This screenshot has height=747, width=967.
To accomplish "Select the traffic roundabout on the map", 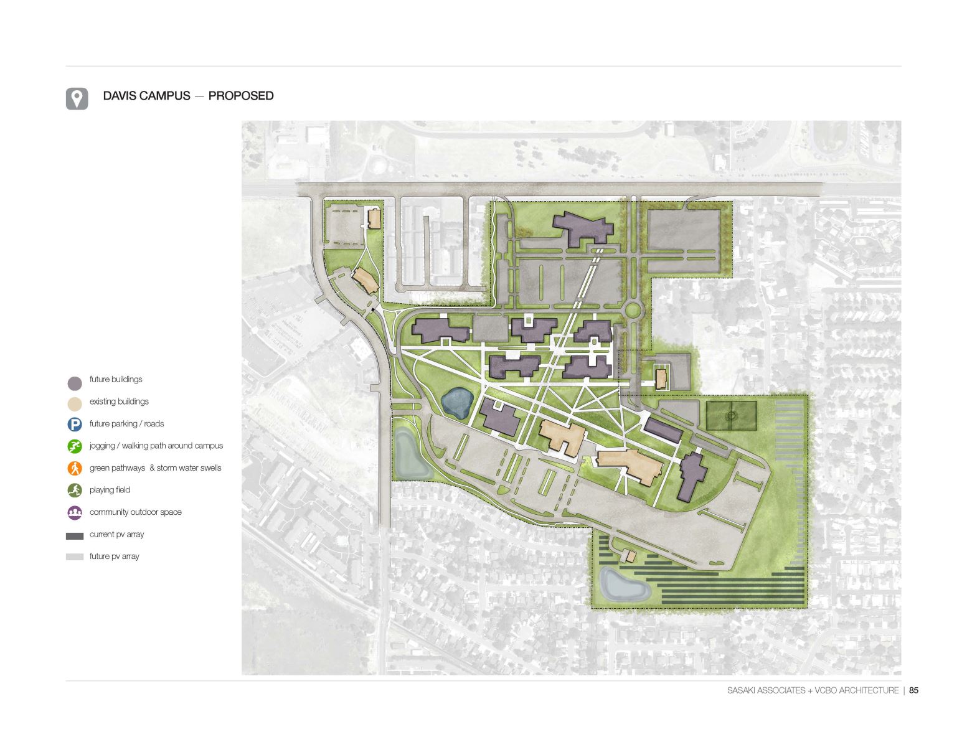I will pyautogui.click(x=633, y=309).
